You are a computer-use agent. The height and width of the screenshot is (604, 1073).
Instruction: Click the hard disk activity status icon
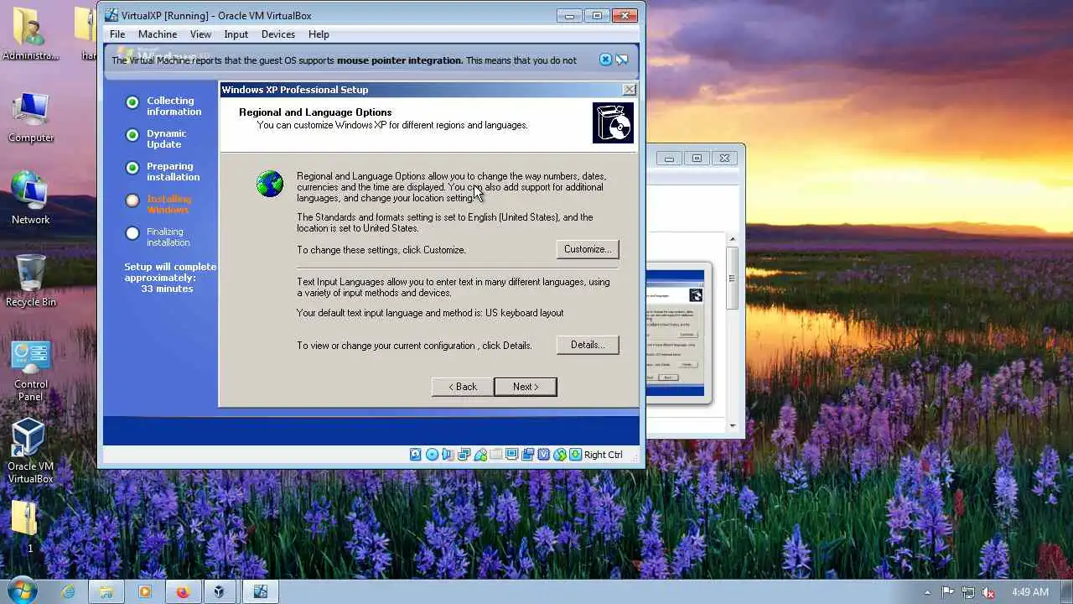click(x=415, y=455)
